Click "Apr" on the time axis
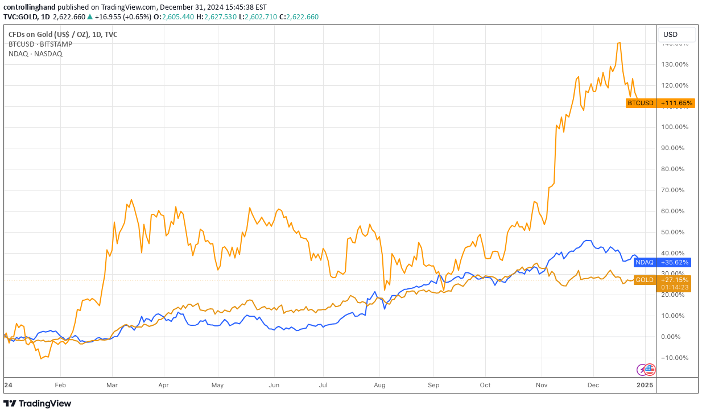702x414 pixels. coord(163,385)
